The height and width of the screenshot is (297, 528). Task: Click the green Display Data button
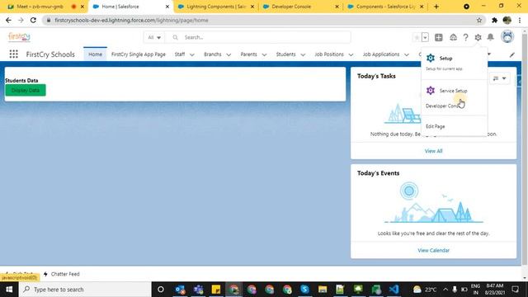26,90
